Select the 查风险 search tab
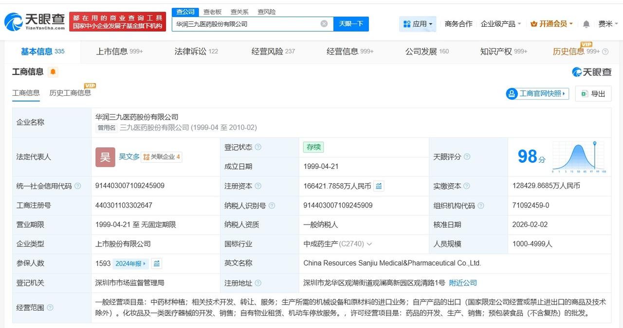Viewport: 623px width, 328px height. click(267, 12)
